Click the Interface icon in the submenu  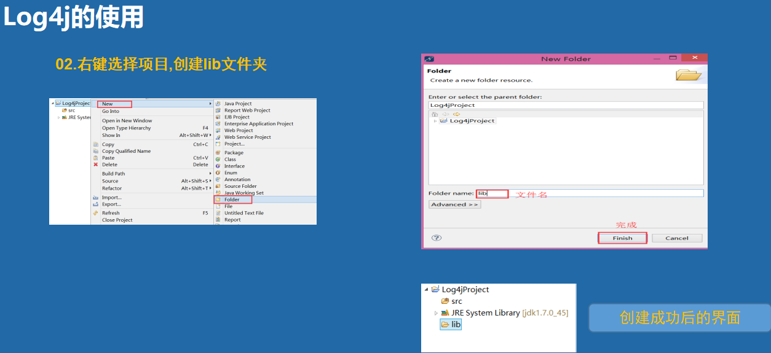click(x=218, y=166)
